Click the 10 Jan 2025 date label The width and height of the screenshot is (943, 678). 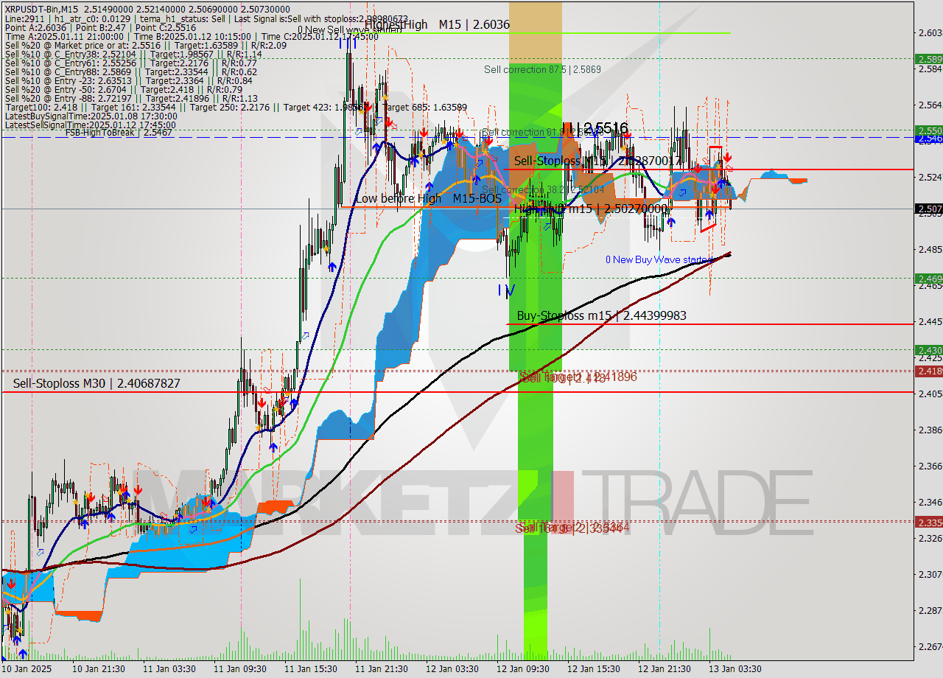coord(26,669)
